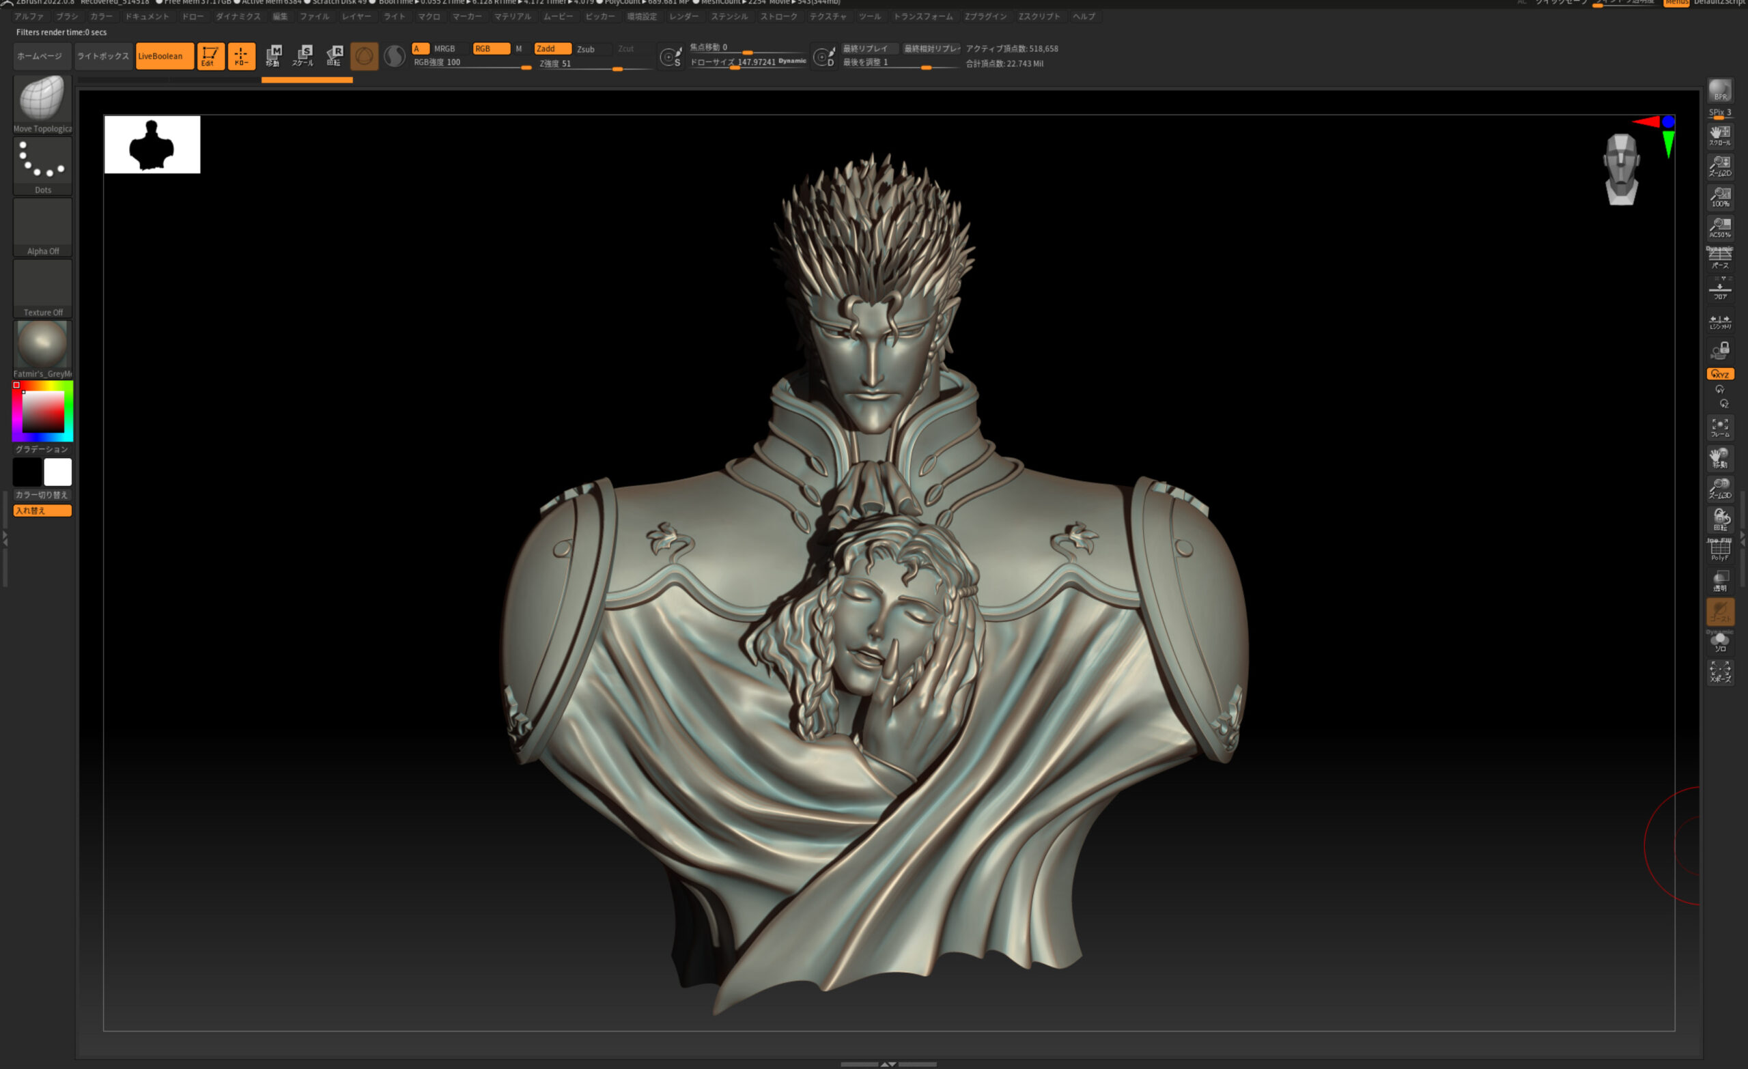Adjust the SPix 3 slider

1720,113
